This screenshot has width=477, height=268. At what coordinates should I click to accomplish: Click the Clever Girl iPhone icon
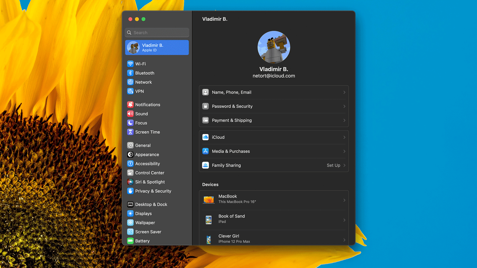click(x=209, y=240)
